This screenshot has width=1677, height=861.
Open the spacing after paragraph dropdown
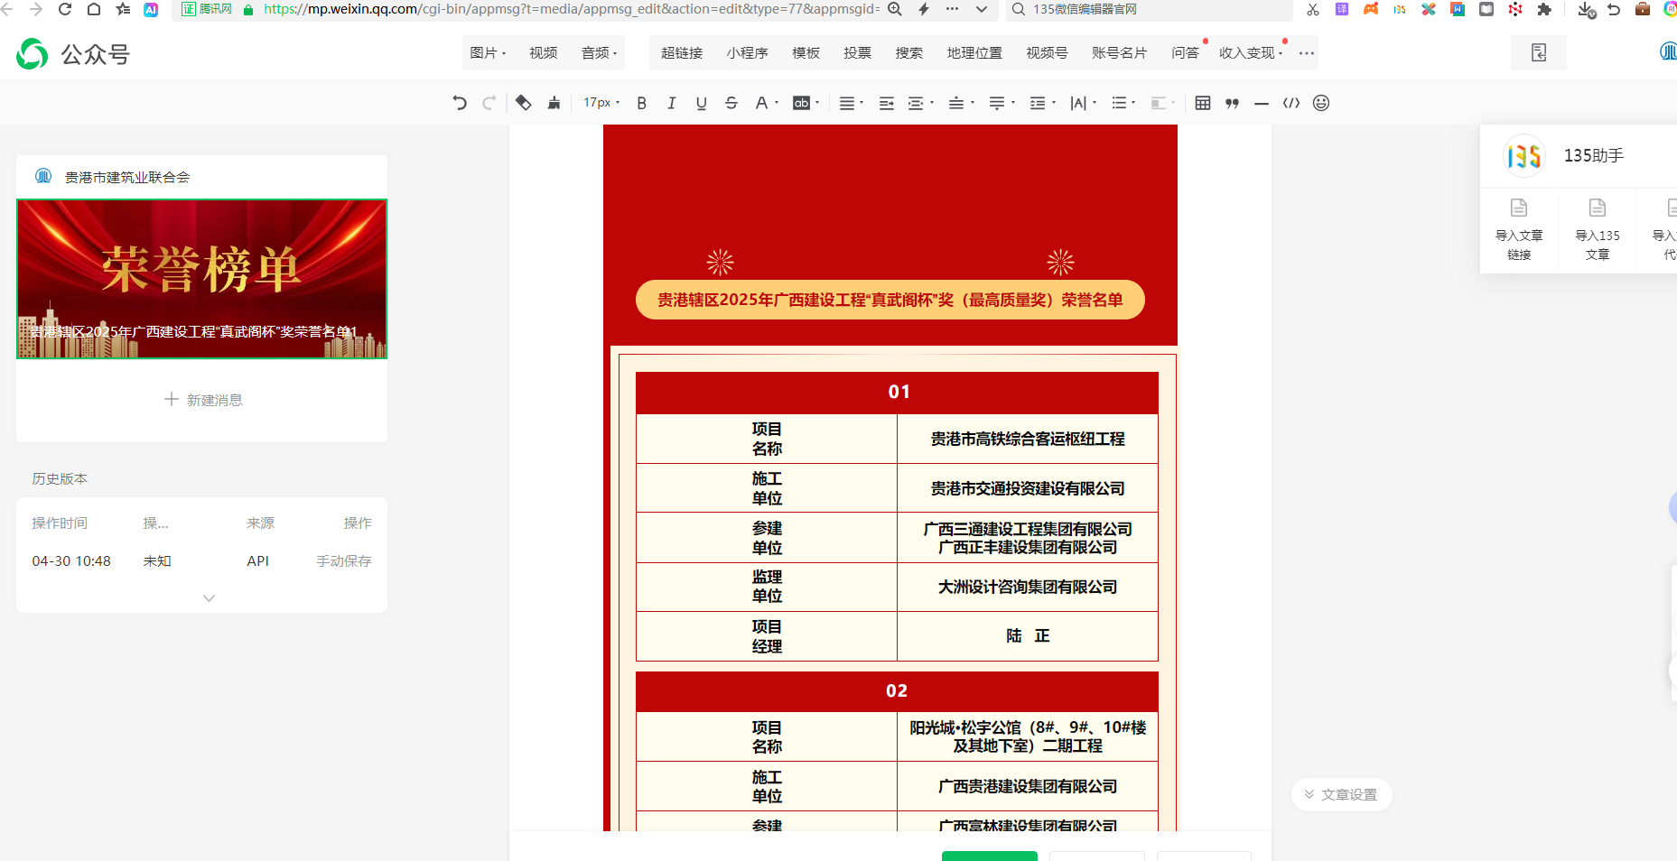point(1002,103)
